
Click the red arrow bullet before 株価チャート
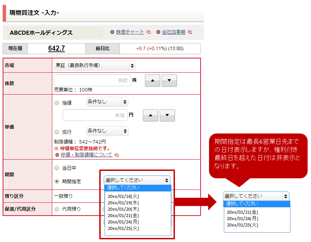pyautogui.click(x=112, y=32)
